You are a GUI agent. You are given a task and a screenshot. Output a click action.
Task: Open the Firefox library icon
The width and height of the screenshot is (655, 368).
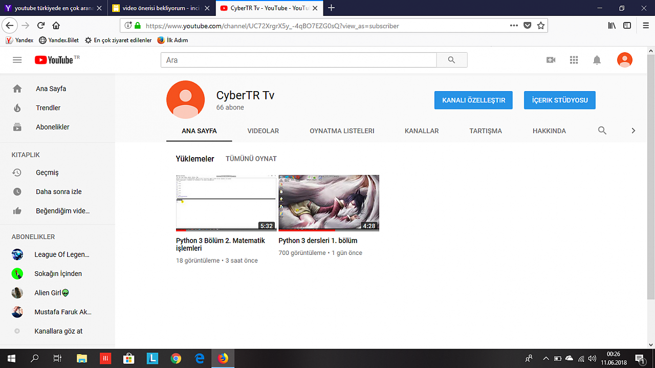[612, 26]
